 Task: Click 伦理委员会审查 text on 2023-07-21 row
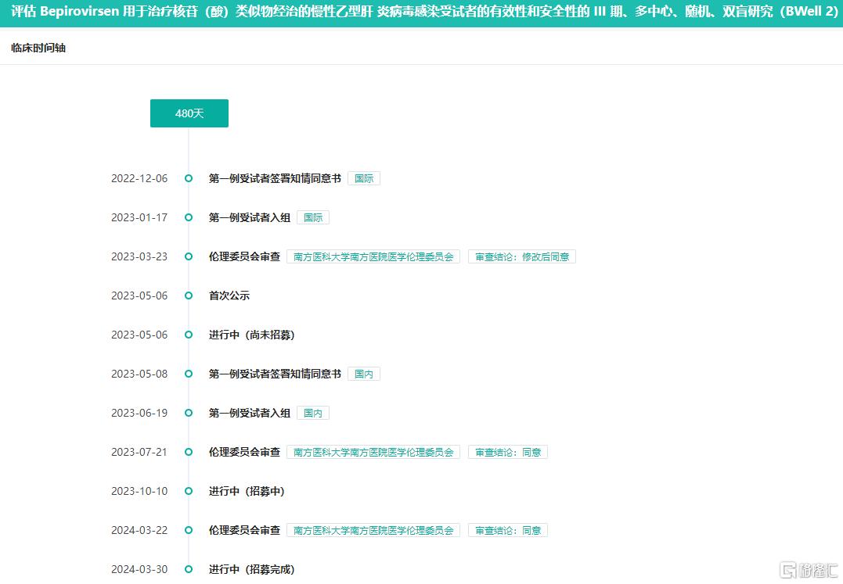click(245, 452)
